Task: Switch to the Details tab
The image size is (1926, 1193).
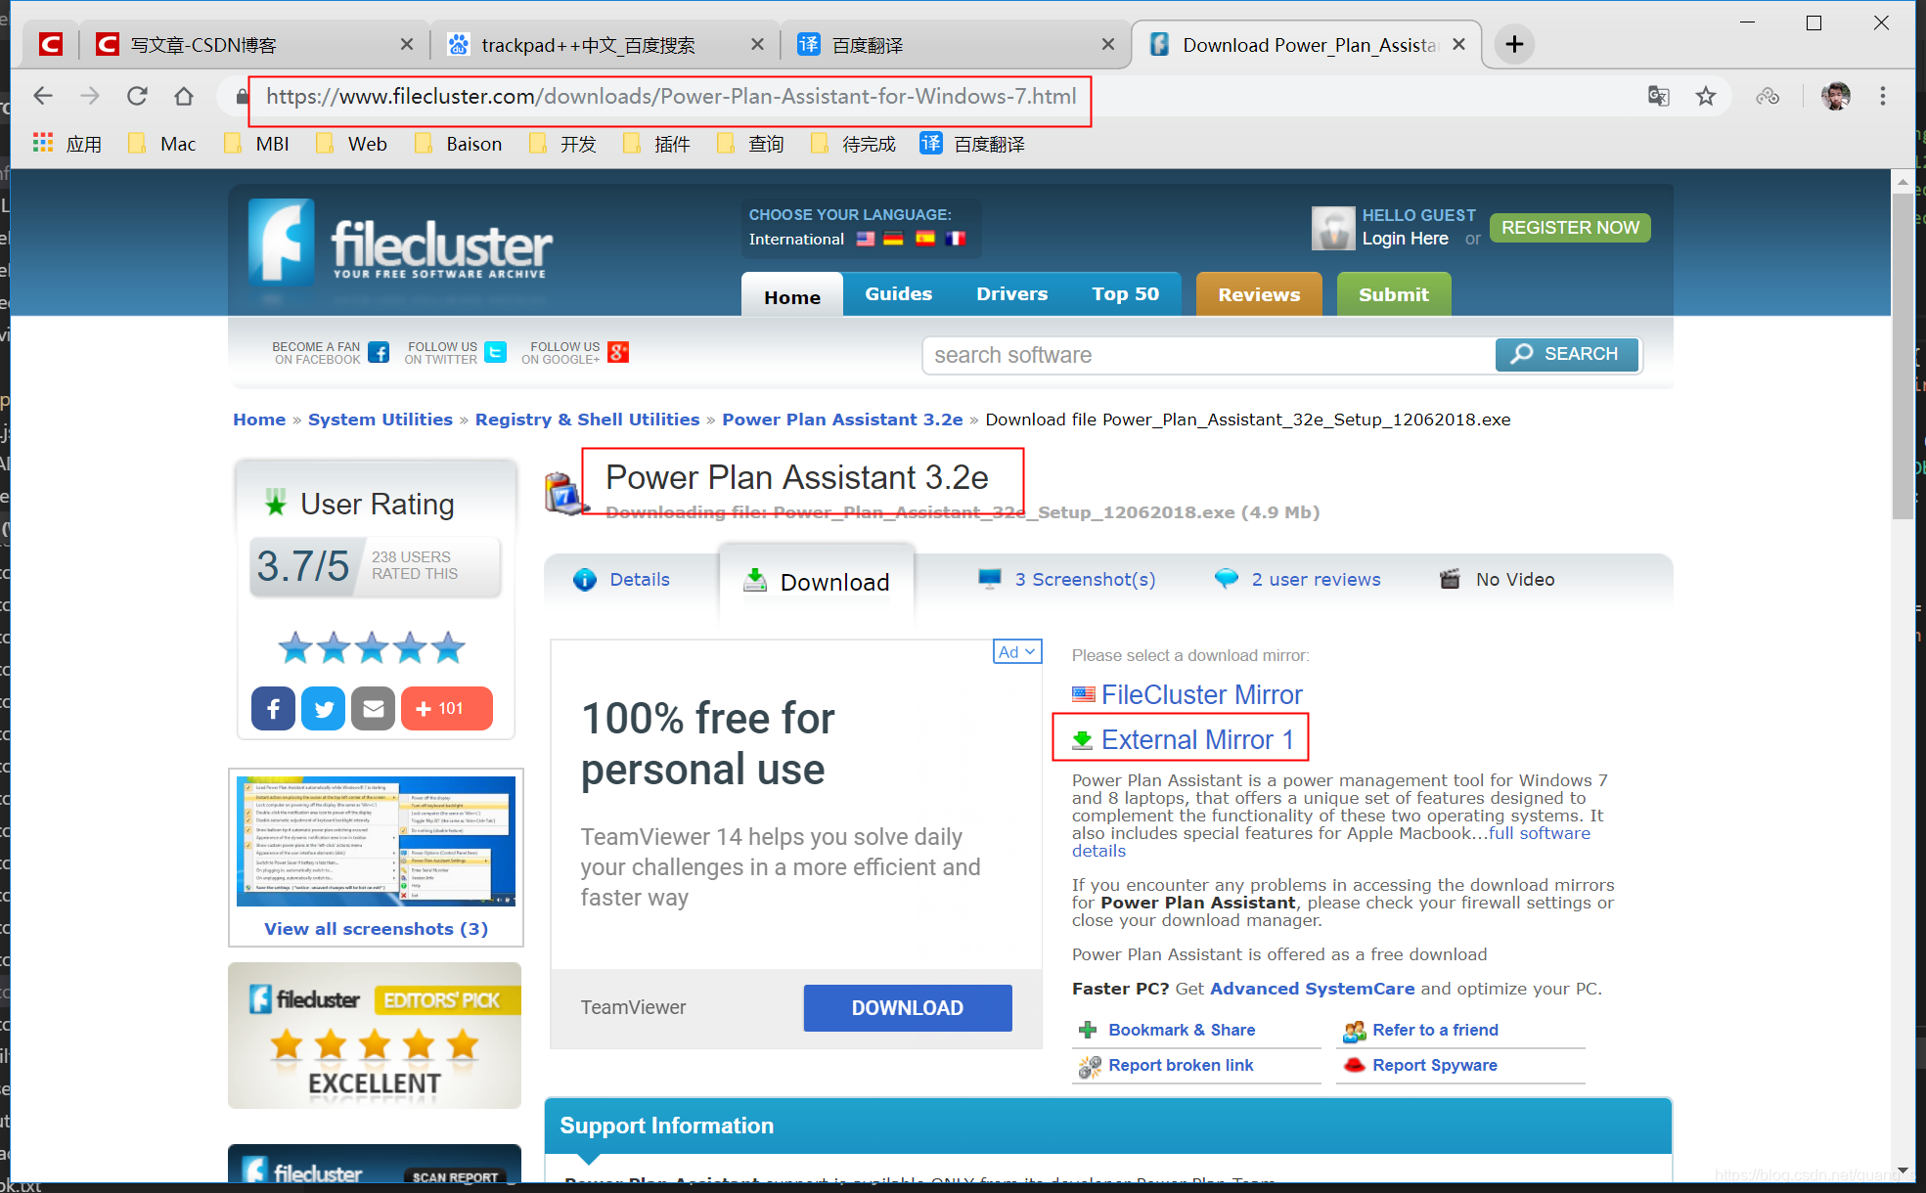Action: click(622, 579)
